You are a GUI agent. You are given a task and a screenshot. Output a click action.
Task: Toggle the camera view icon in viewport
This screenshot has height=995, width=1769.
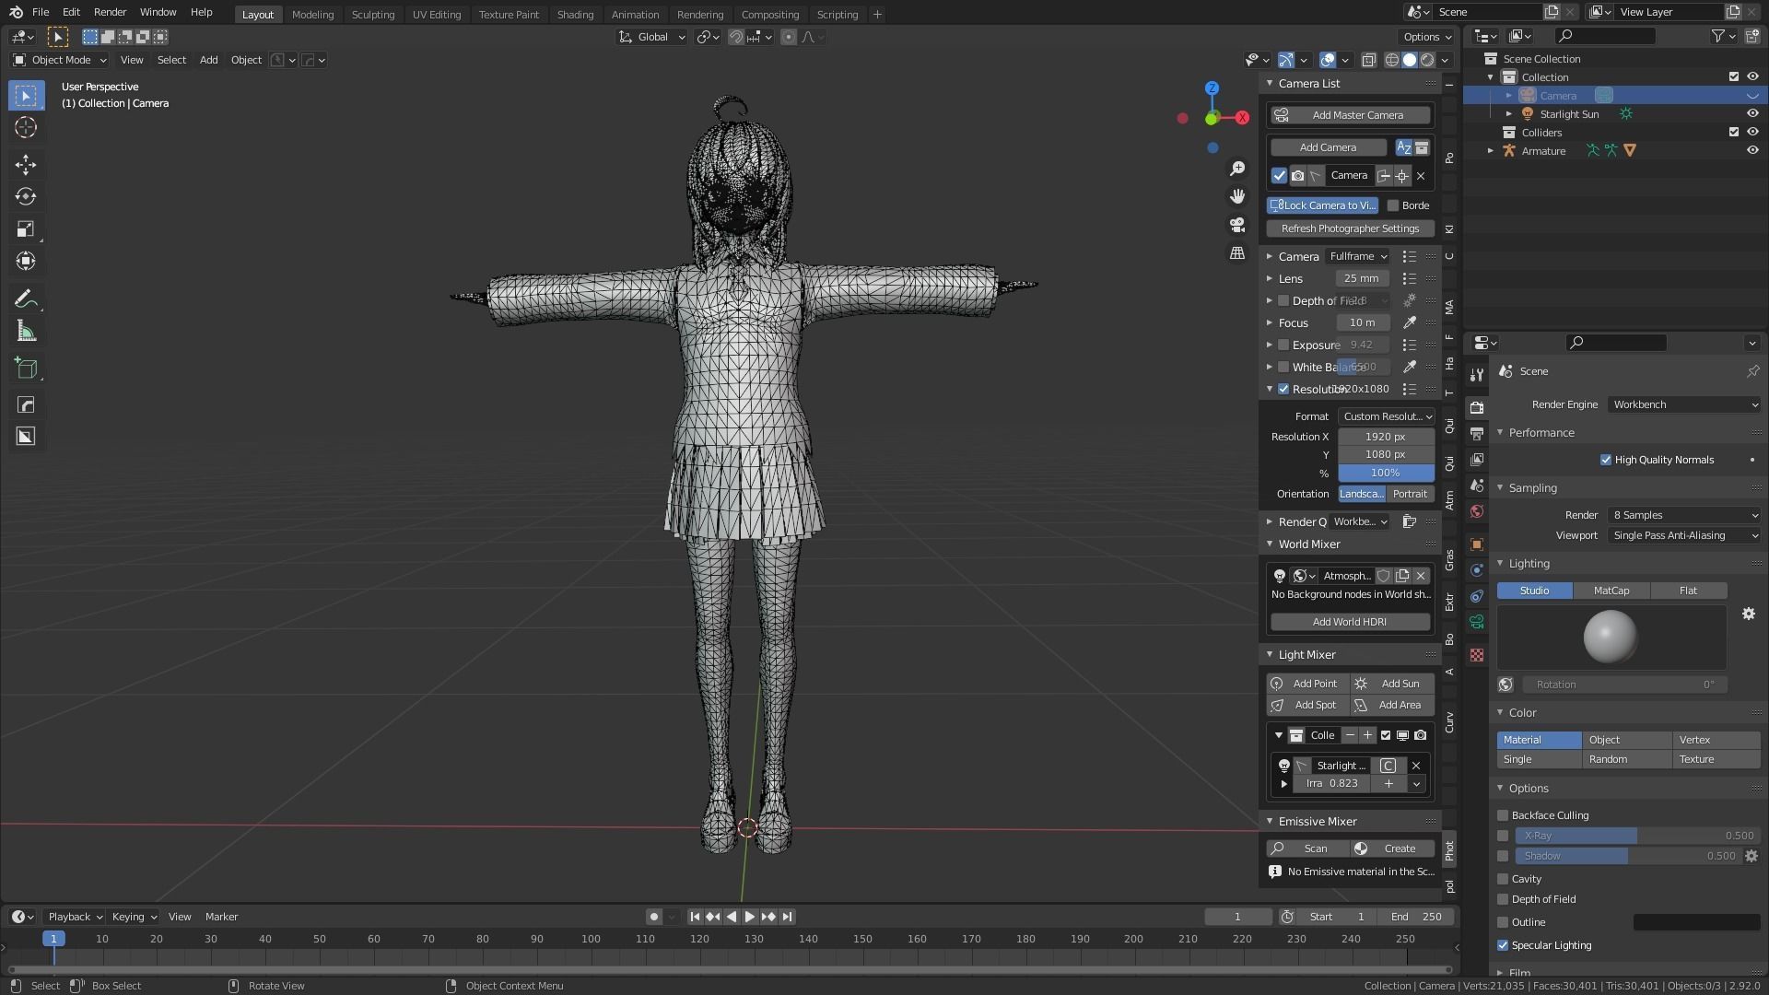(x=1237, y=225)
